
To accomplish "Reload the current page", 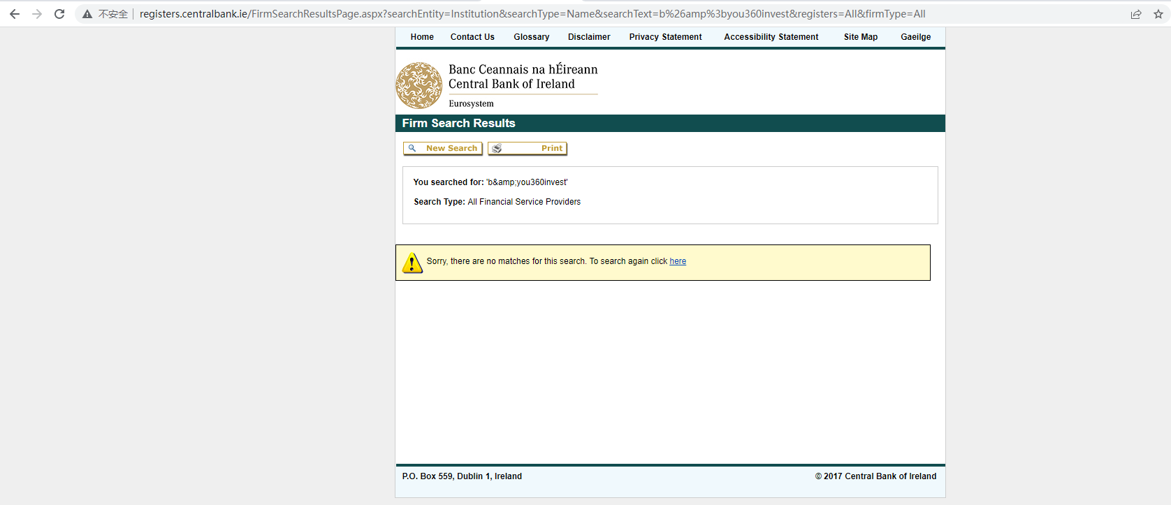I will coord(59,14).
